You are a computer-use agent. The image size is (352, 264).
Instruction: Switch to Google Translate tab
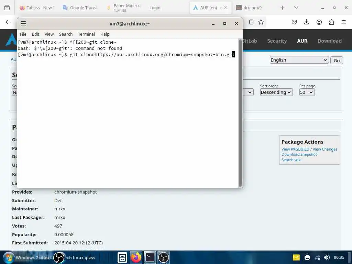point(80,8)
